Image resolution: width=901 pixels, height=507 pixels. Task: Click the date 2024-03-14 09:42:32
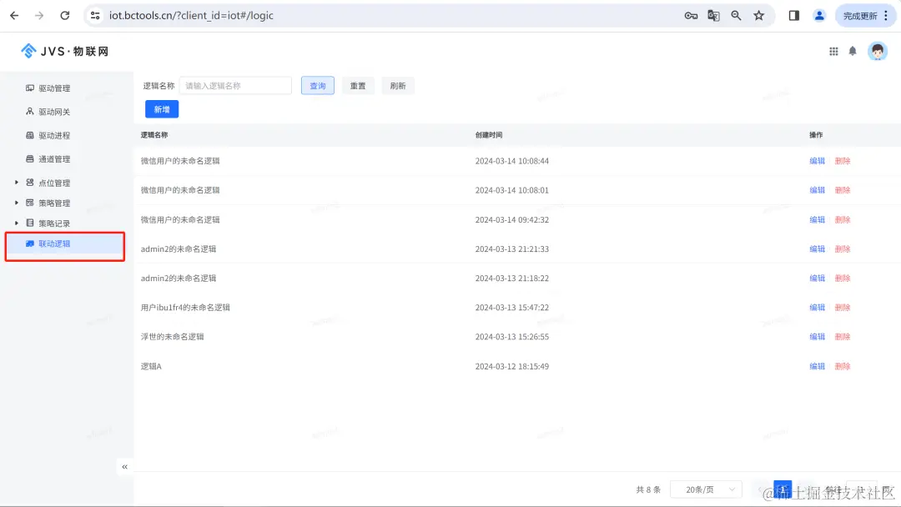(x=512, y=219)
